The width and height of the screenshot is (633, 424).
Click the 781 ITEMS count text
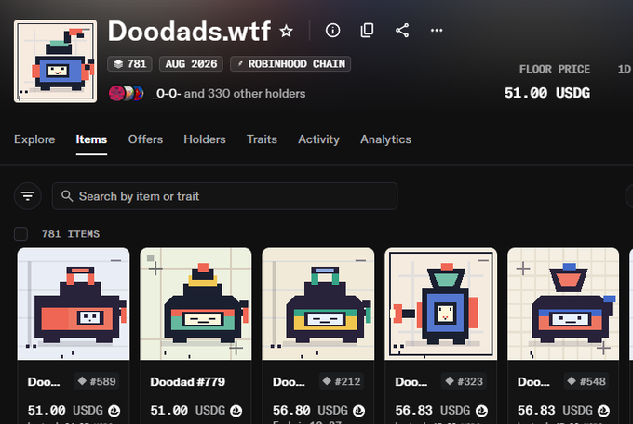click(71, 234)
